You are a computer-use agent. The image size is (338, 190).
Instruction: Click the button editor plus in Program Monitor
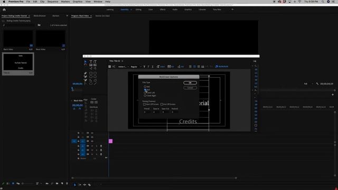[x=333, y=94]
